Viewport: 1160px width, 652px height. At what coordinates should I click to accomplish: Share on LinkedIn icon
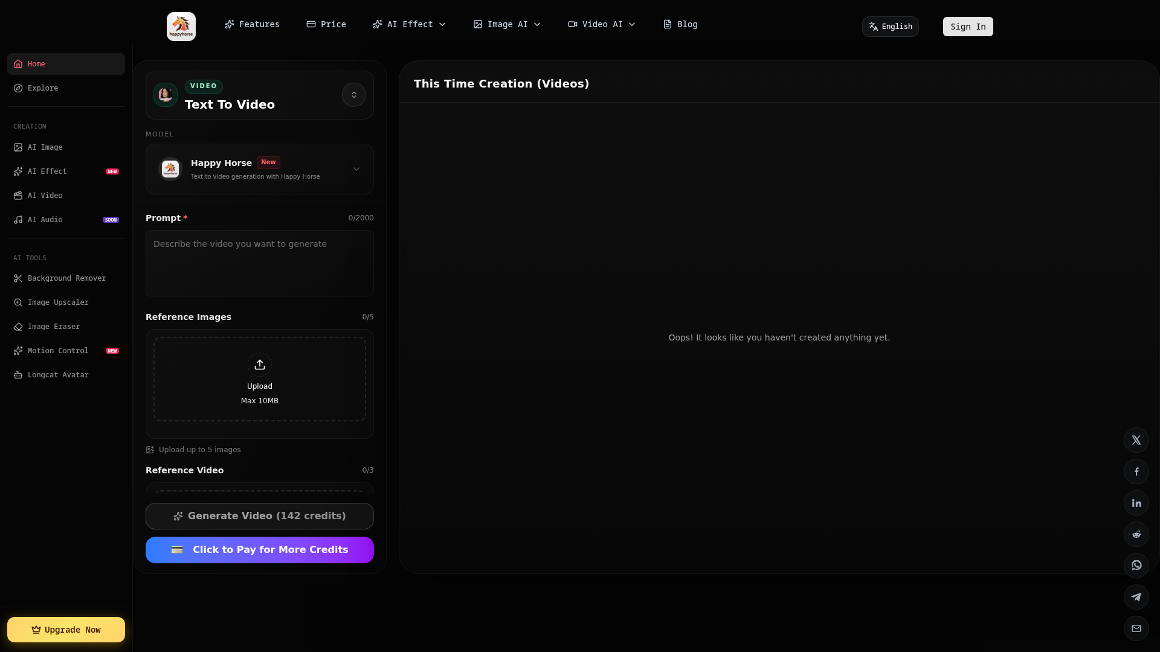1136,503
